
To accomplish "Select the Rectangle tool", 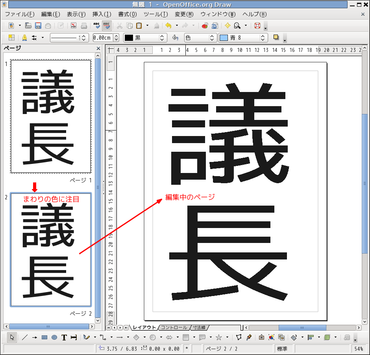I will click(x=44, y=337).
